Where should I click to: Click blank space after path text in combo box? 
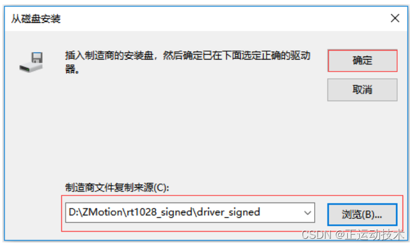280,212
